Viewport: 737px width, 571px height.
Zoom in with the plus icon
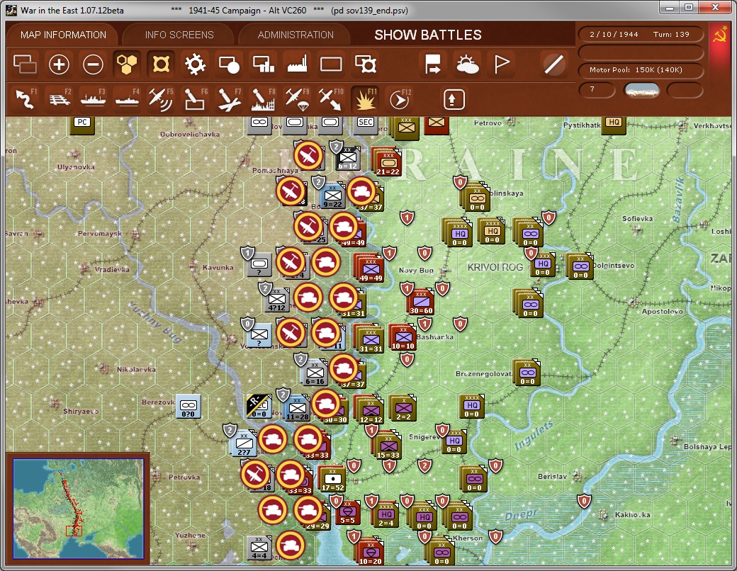60,64
